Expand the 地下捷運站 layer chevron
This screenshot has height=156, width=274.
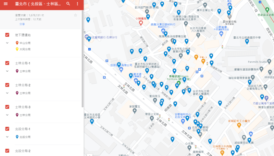pos(7,43)
